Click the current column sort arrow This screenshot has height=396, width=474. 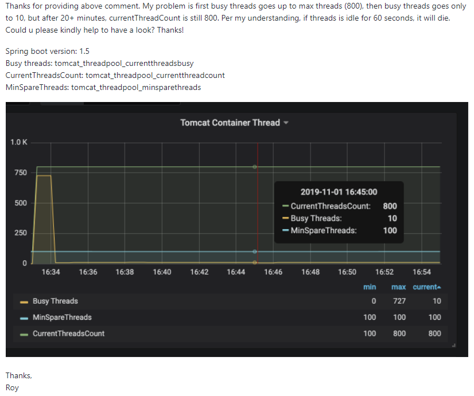click(x=439, y=287)
